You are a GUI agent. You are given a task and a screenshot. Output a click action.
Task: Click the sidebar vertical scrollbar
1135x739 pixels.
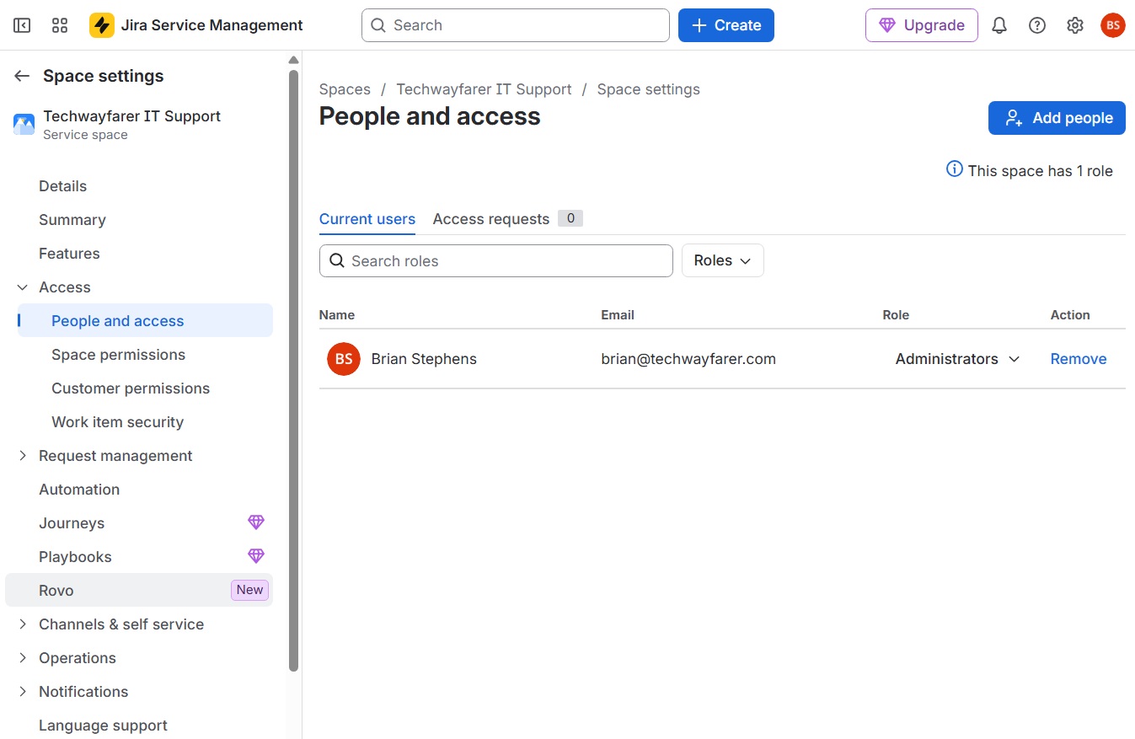tap(293, 371)
